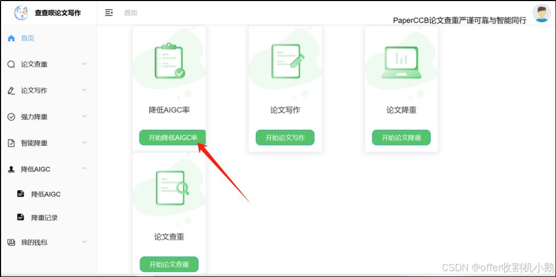Click the 开始论文写作 button
The image size is (556, 277).
pyautogui.click(x=285, y=138)
